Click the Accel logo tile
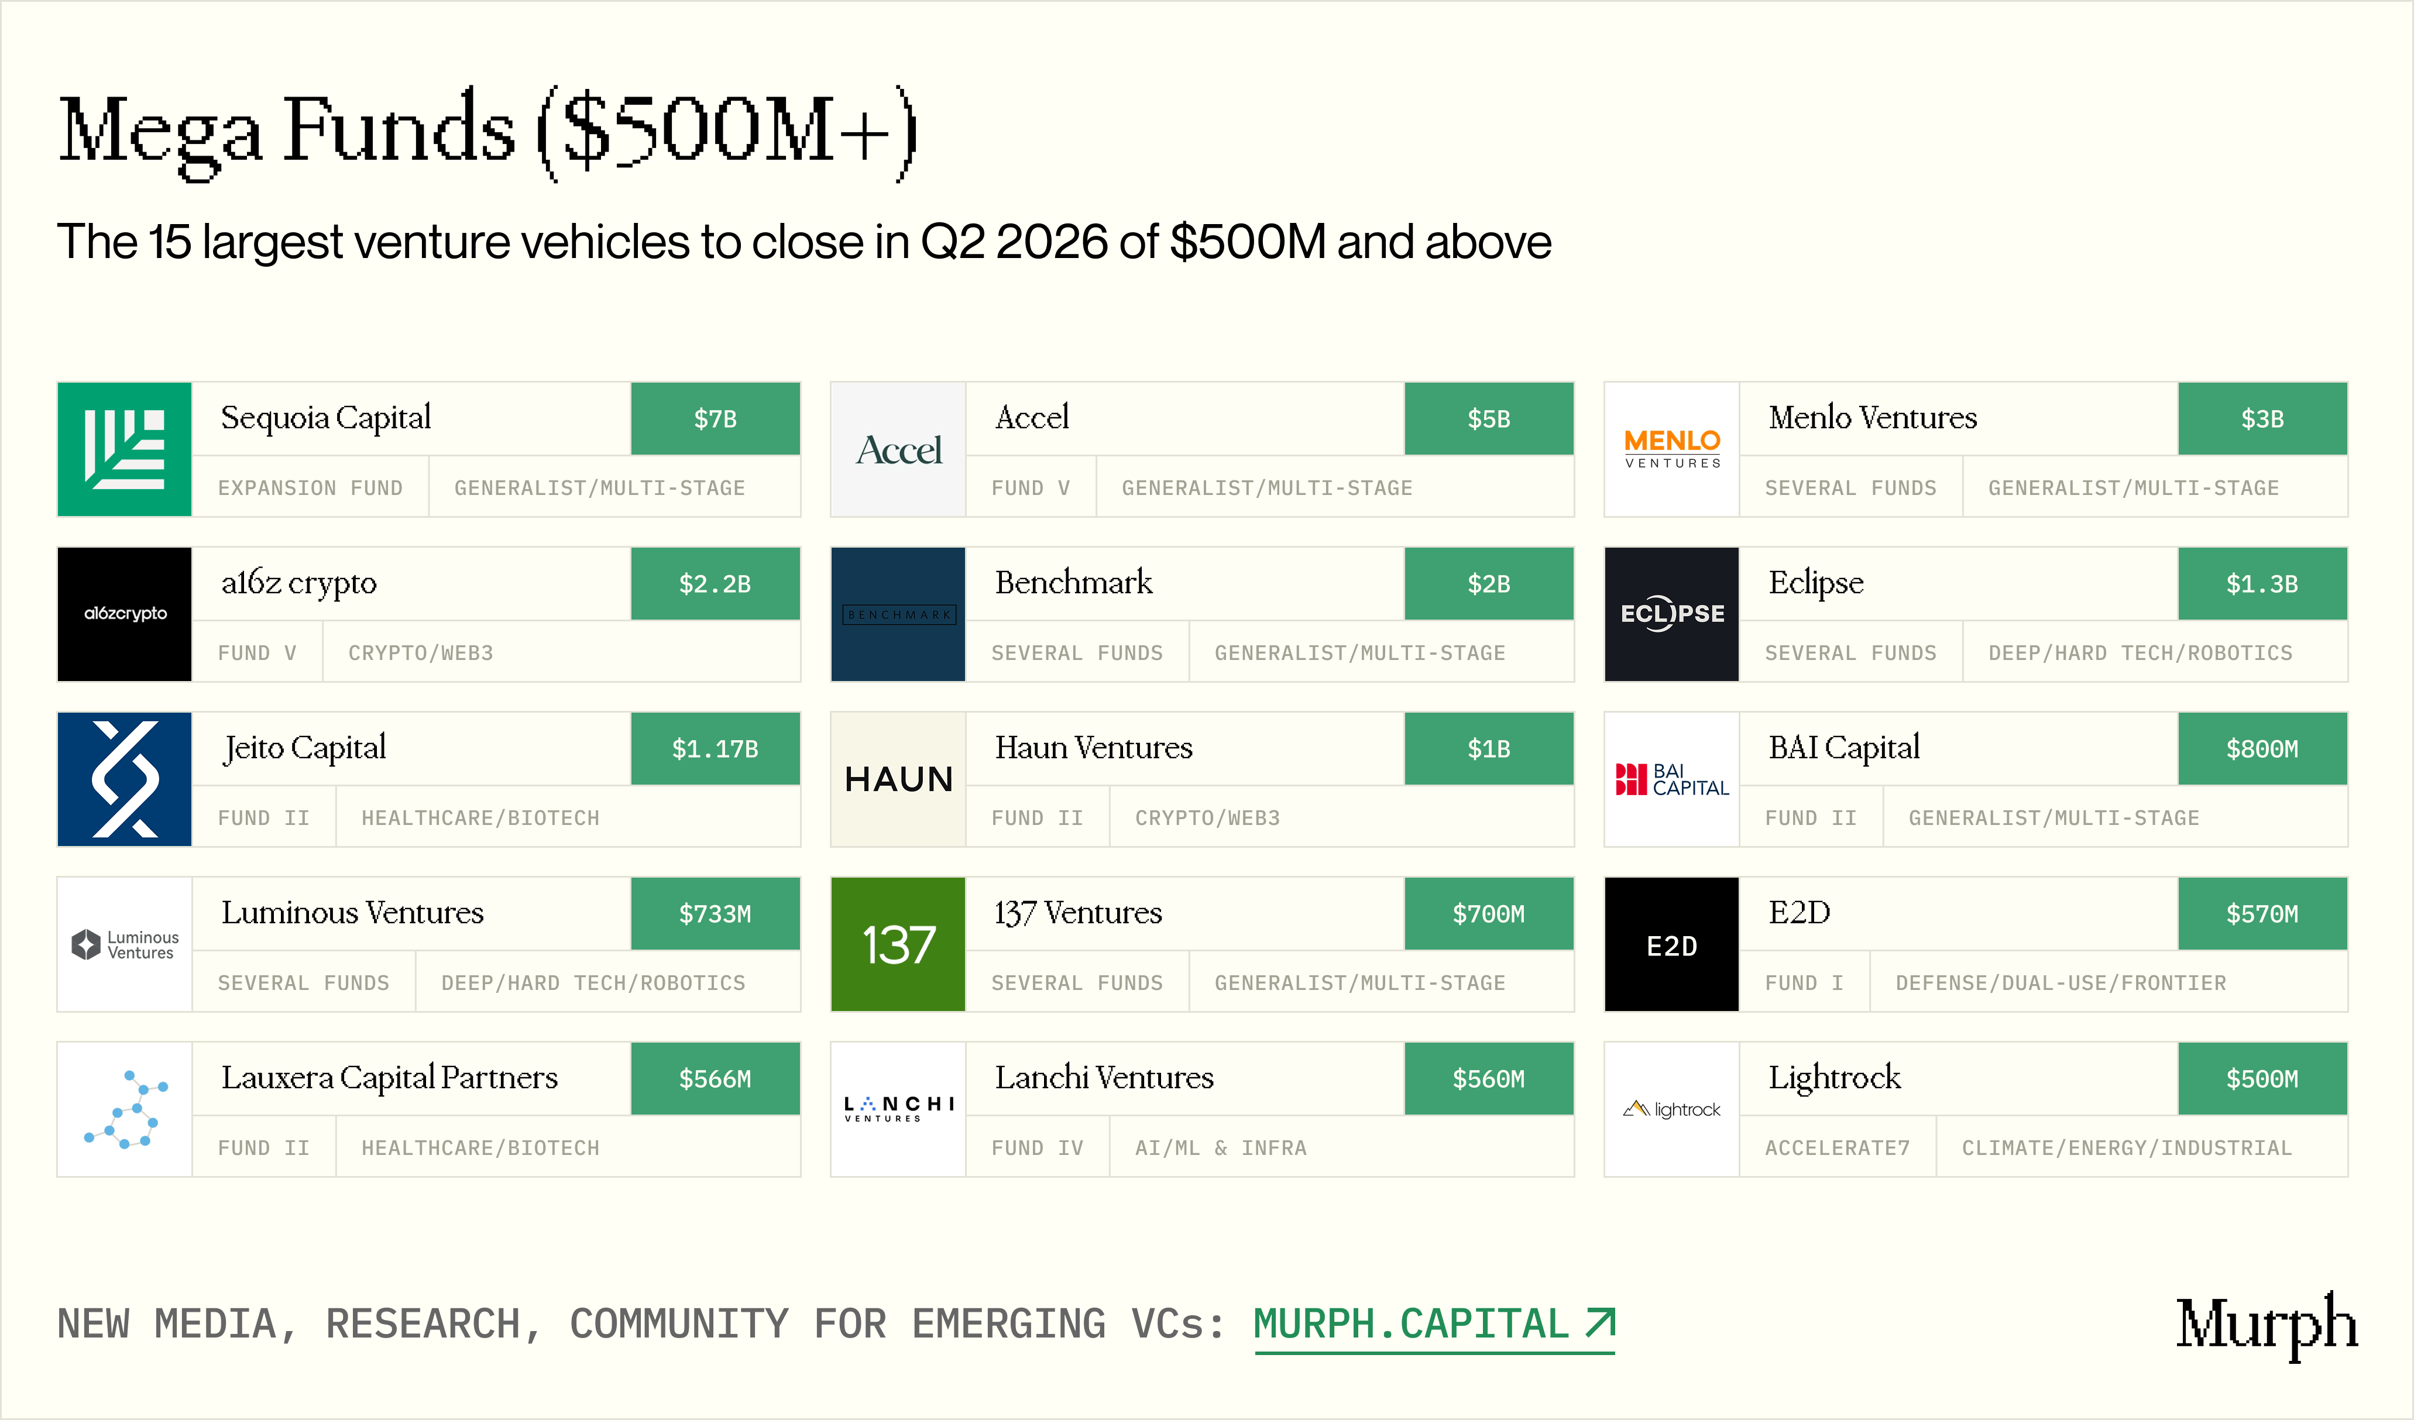 point(898,449)
